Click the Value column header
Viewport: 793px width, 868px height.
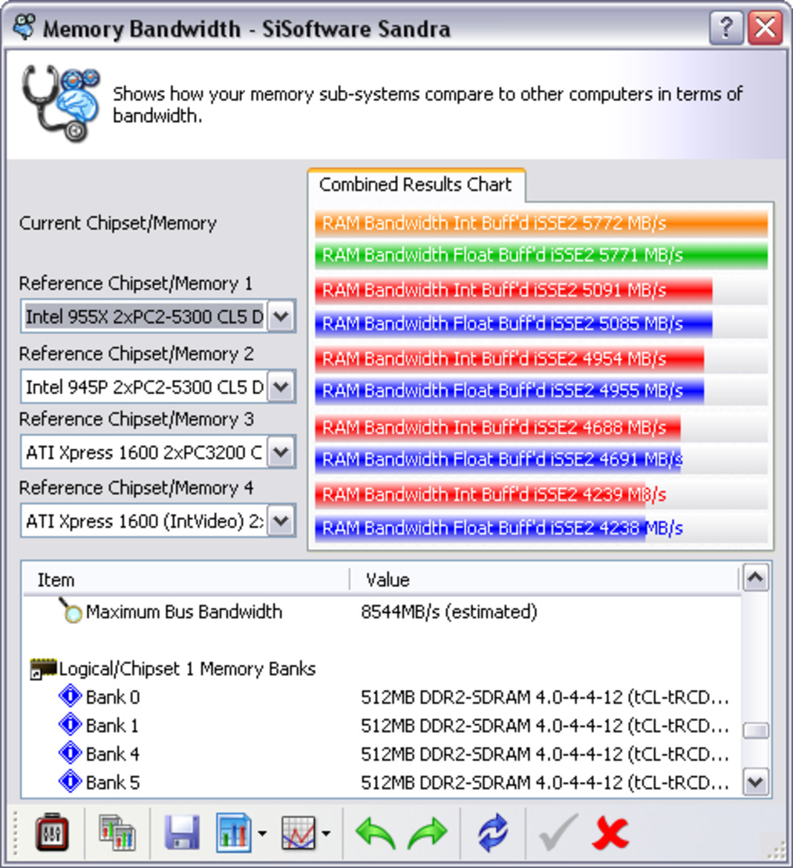point(545,579)
